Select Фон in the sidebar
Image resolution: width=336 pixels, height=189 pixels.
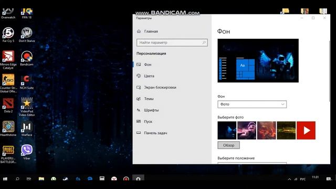point(148,65)
